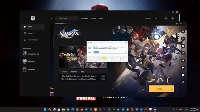The image size is (200, 112).
Task: Open Firefox from taskbar
Action: coord(82,110)
